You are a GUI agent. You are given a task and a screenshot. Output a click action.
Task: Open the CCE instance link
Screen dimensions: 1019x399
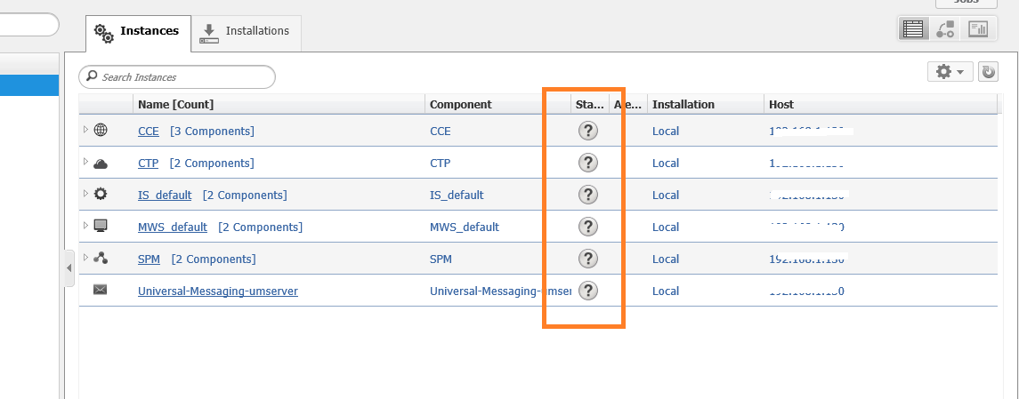pos(148,131)
